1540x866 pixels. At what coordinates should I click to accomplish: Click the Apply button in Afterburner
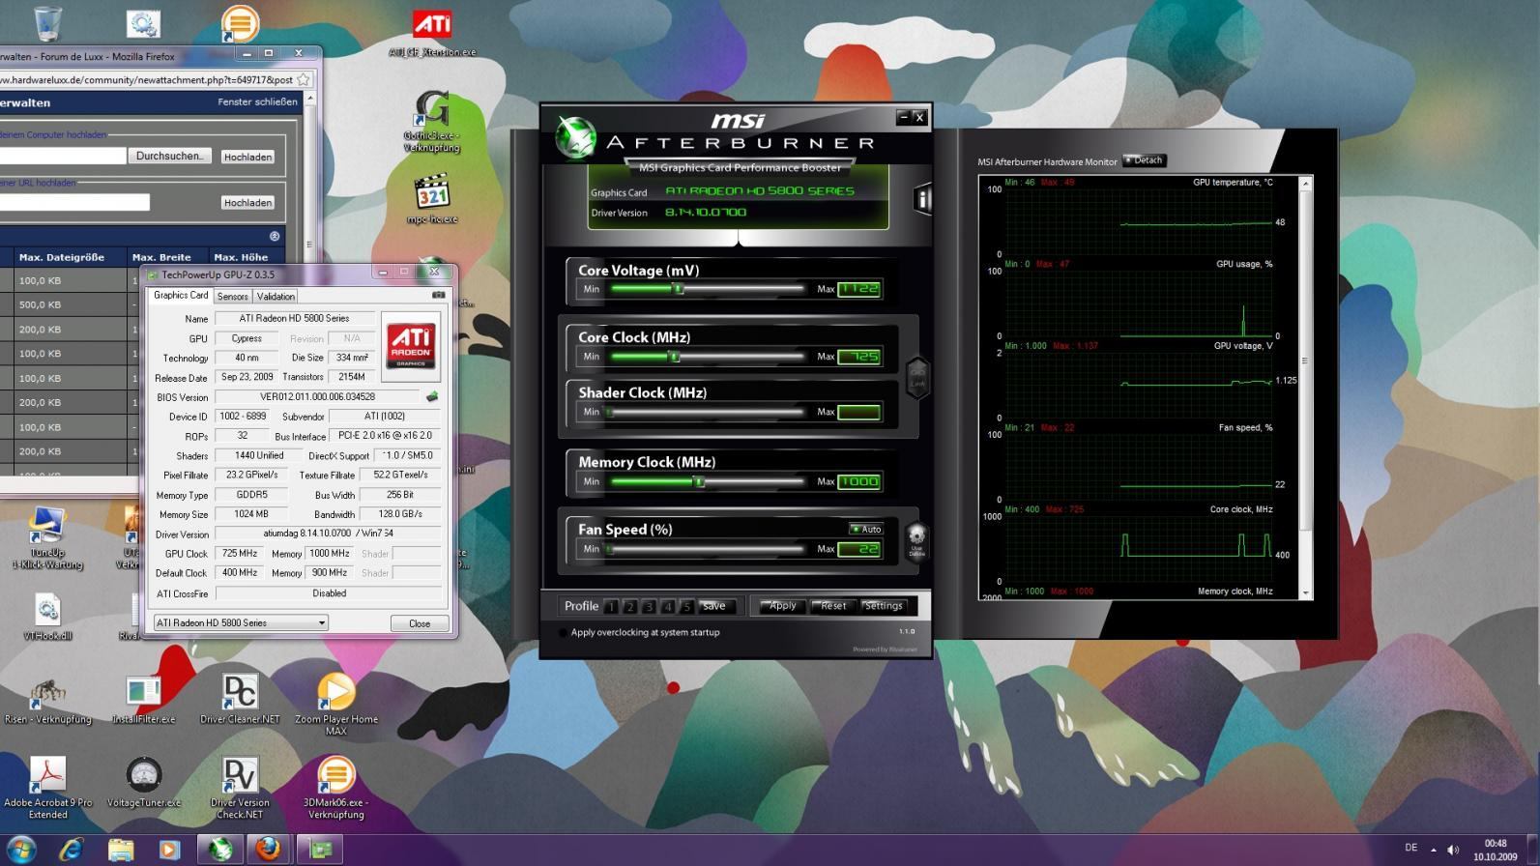781,606
